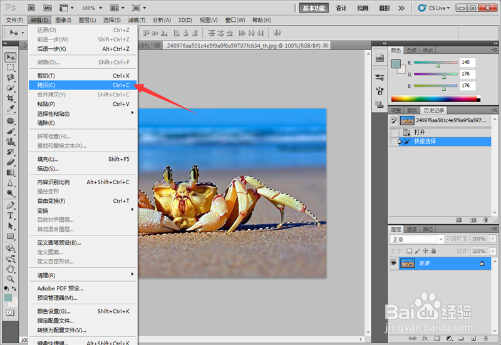Open the layer blend mode 正常 dropdown
Image resolution: width=501 pixels, height=345 pixels.
(417, 239)
